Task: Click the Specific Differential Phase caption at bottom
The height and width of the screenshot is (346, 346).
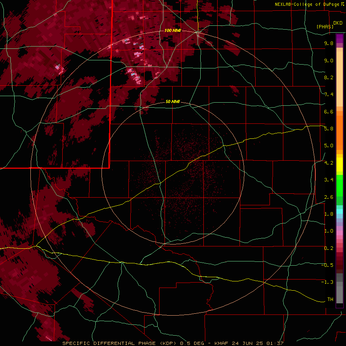Action: 173,343
